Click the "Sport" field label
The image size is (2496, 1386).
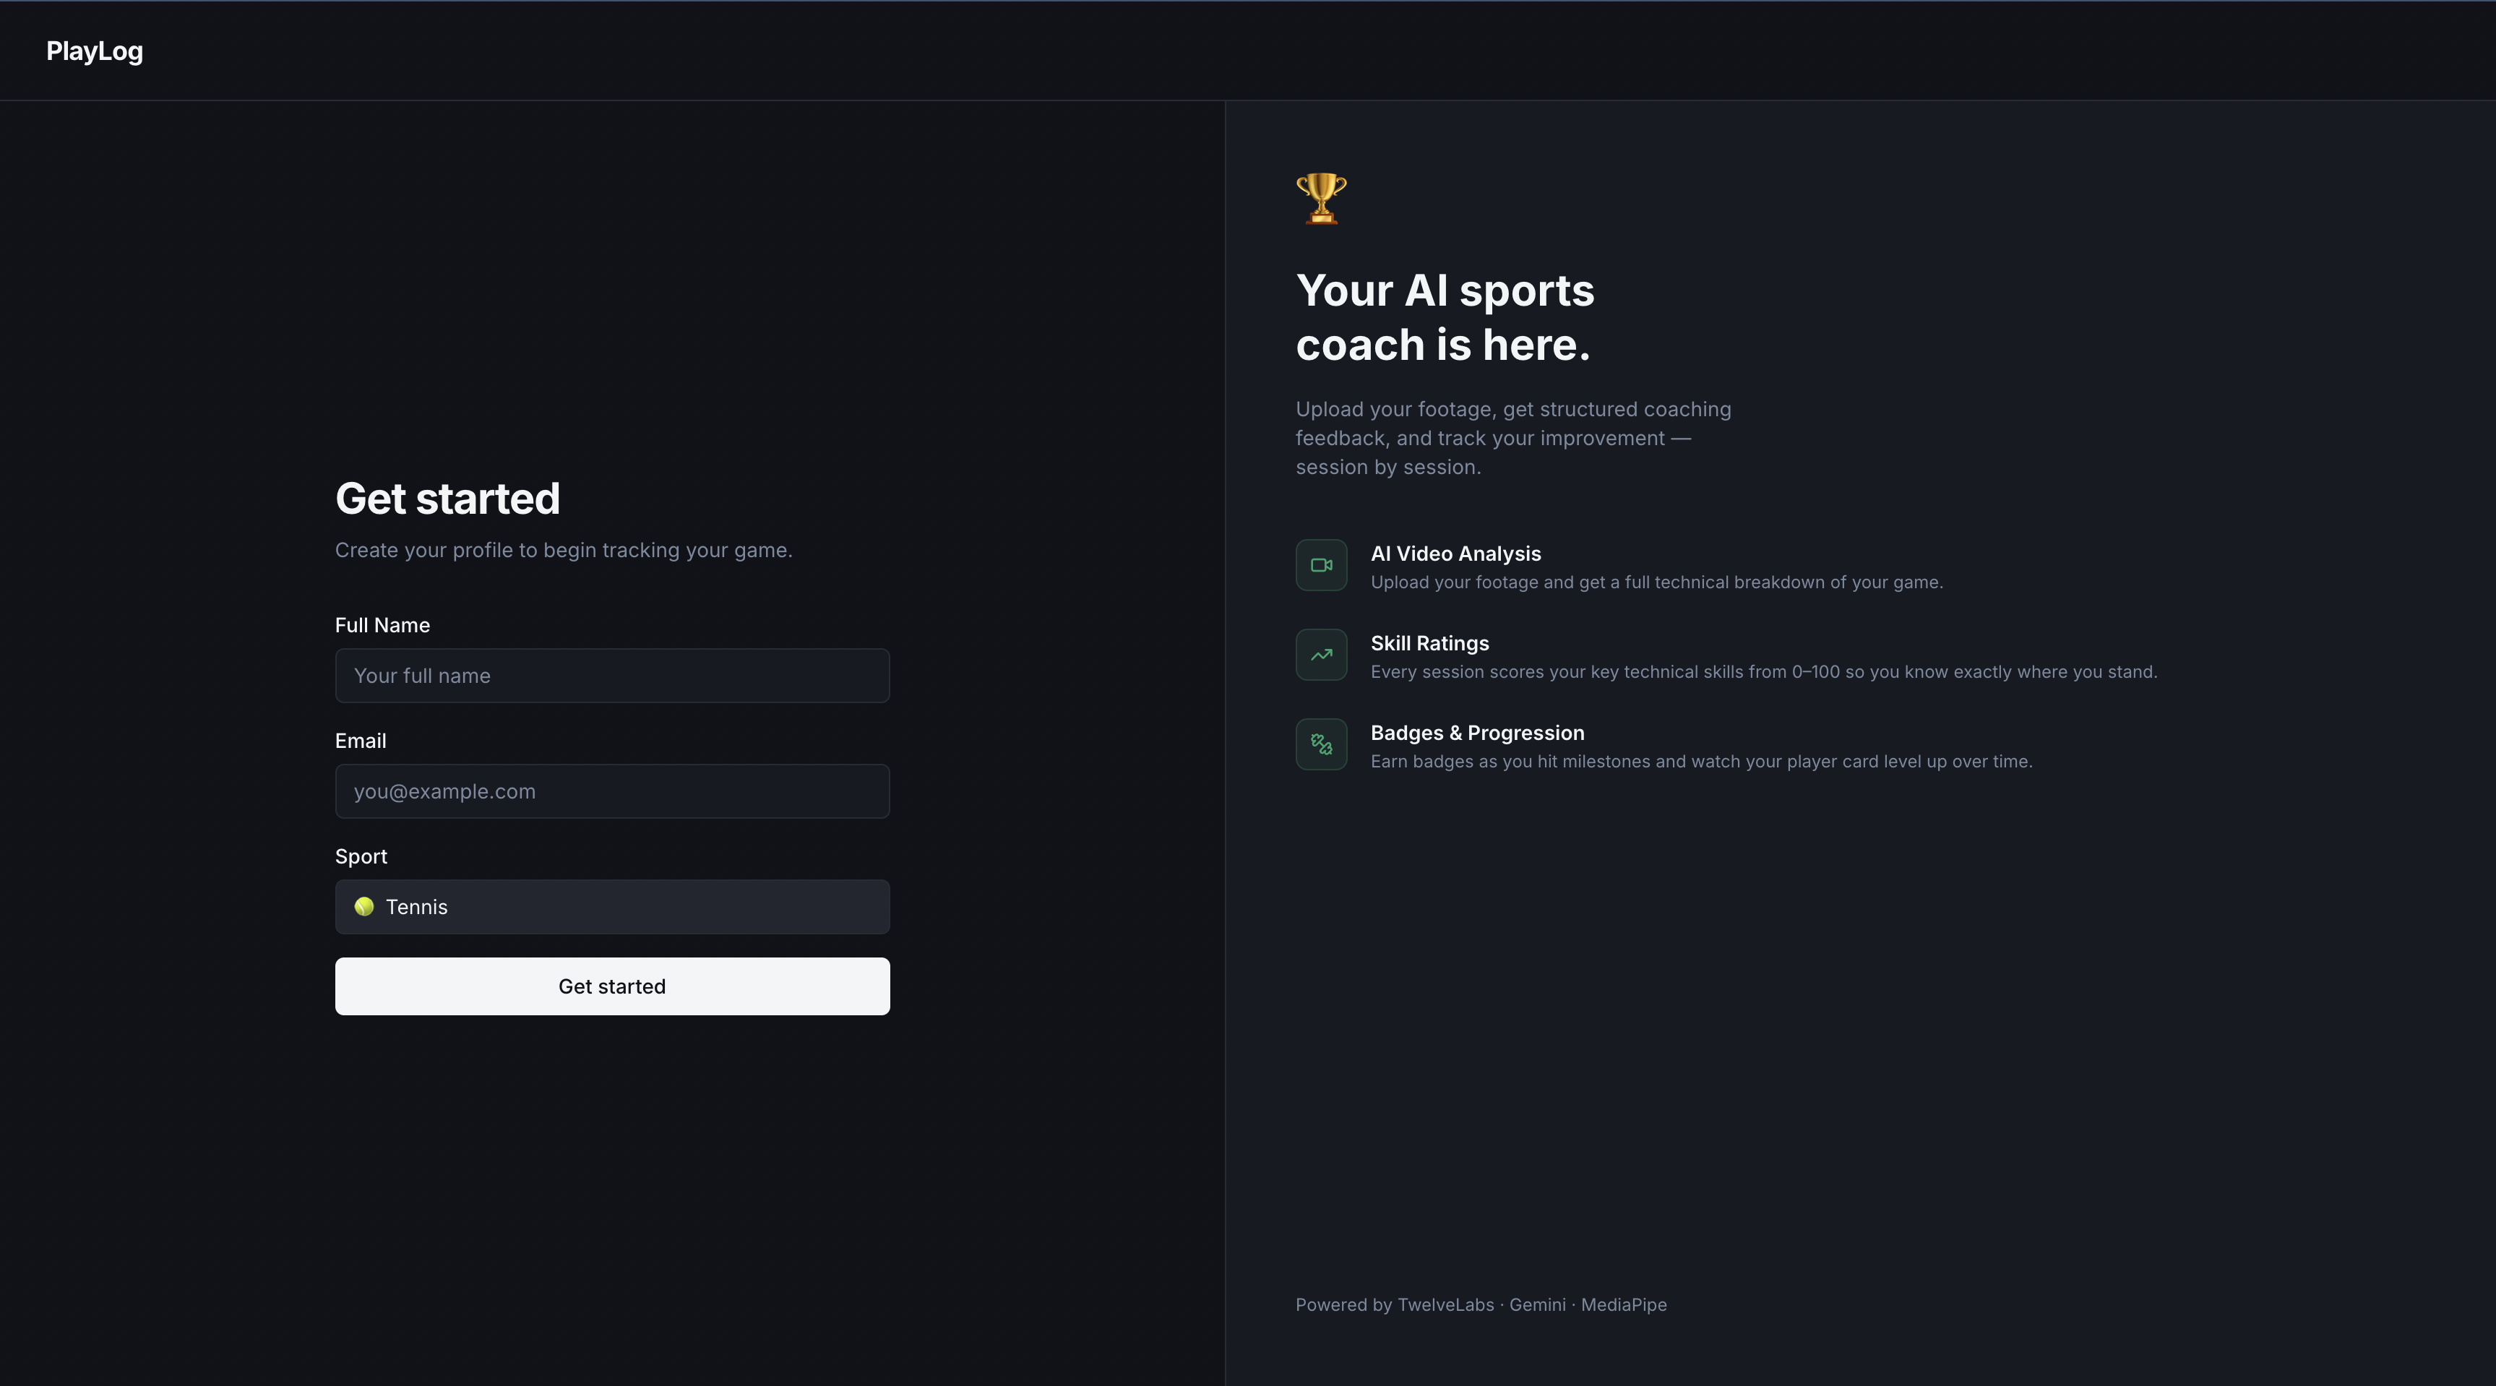pyautogui.click(x=361, y=857)
